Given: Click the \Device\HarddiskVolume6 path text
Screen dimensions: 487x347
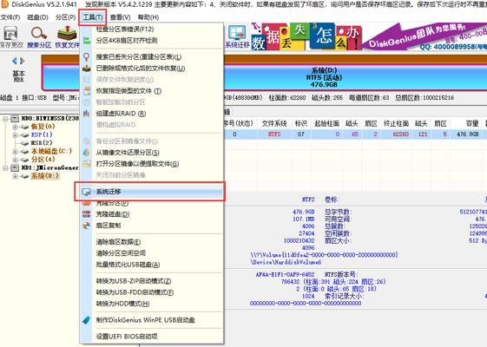Looking at the screenshot, I should [286, 262].
